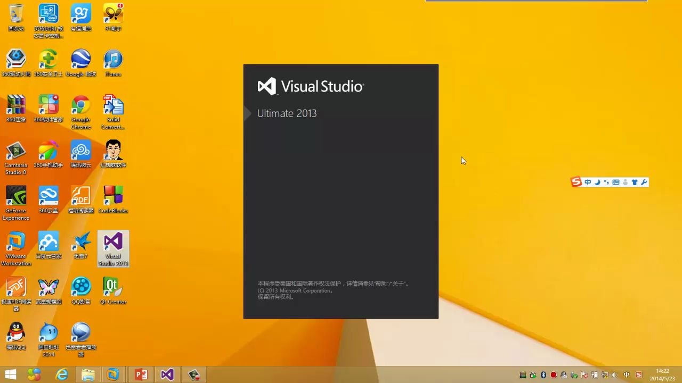Click the Visual Studio splash logo
Image resolution: width=682 pixels, height=383 pixels.
tap(311, 86)
